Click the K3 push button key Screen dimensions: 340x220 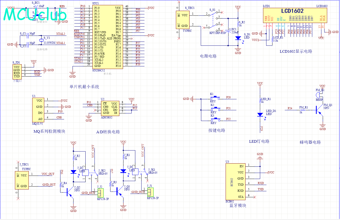pyautogui.click(x=215, y=120)
